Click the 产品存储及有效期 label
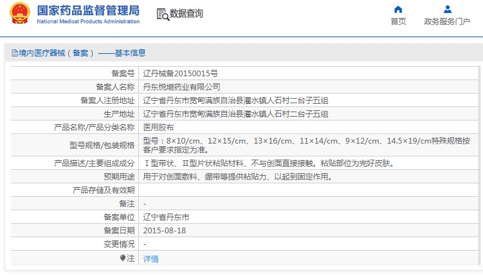Viewport: 483px width, 275px height. 104,190
